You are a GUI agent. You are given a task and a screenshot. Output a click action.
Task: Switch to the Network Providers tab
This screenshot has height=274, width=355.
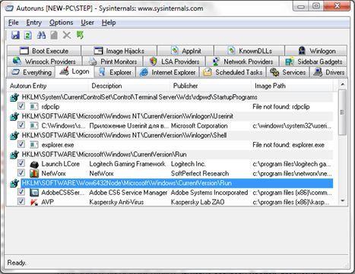click(x=242, y=61)
